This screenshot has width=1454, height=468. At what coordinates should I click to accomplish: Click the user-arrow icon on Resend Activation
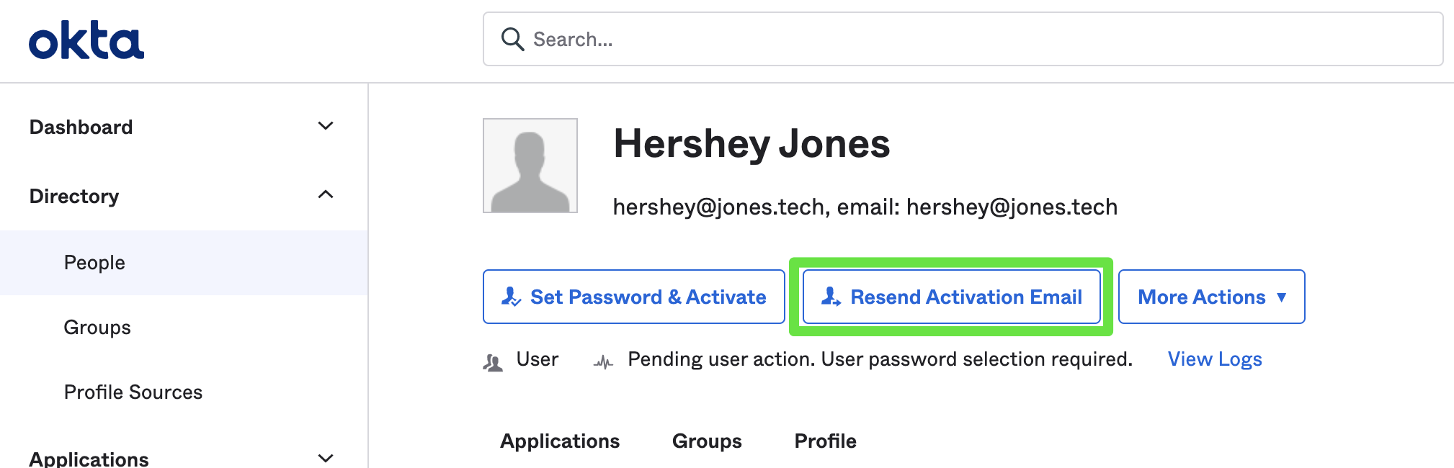[831, 297]
